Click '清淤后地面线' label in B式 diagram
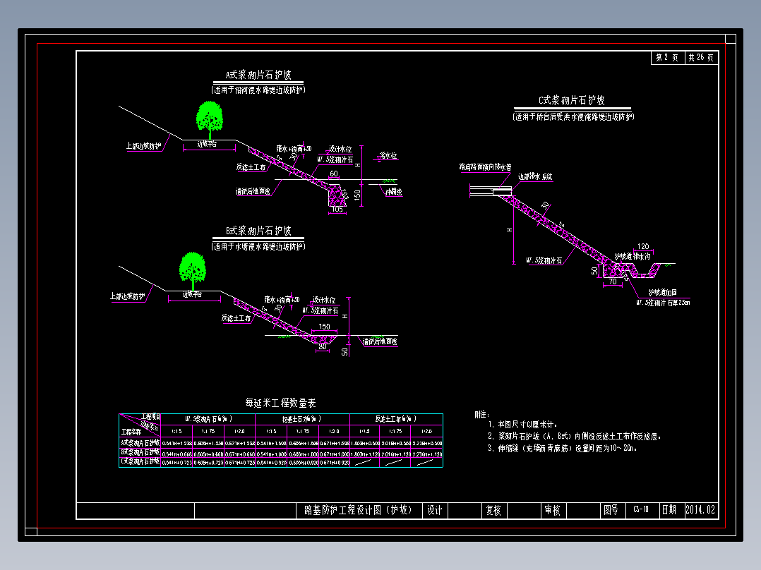The image size is (761, 570). point(380,341)
